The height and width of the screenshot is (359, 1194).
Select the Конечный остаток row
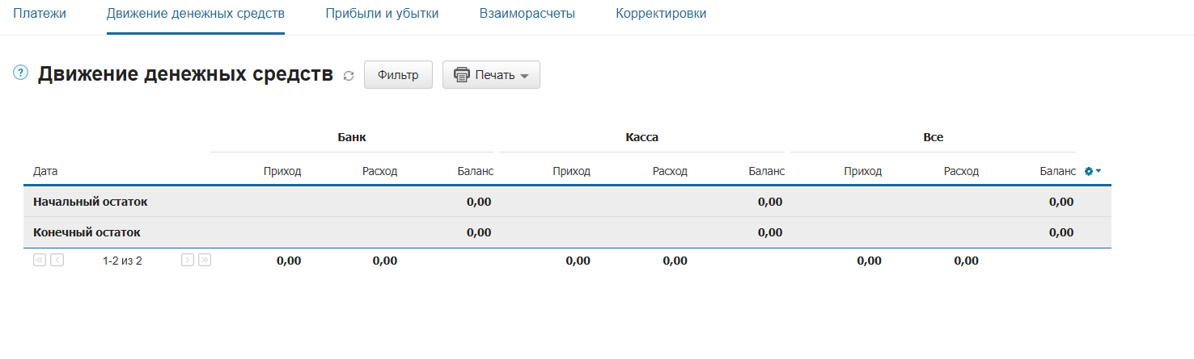567,232
